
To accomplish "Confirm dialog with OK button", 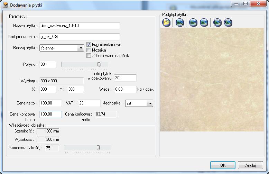I will [223, 165].
